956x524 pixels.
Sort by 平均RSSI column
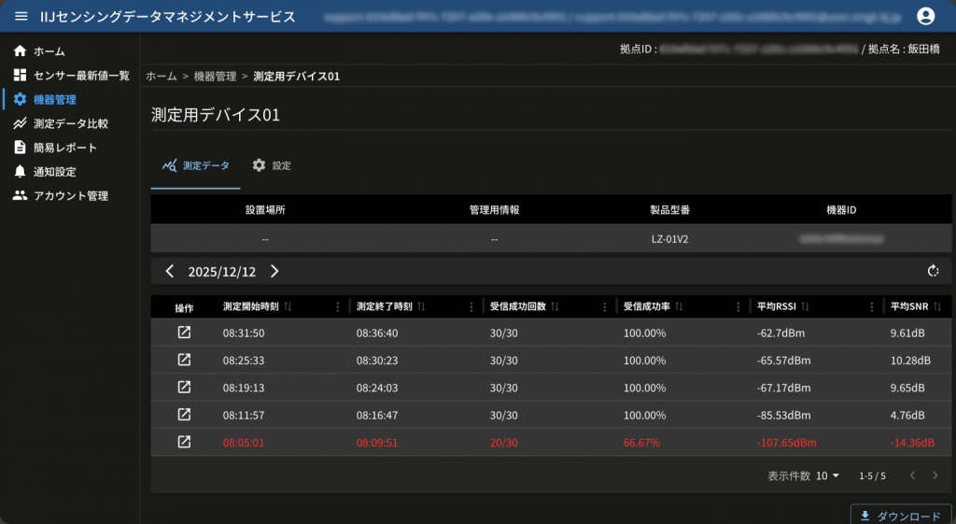[804, 306]
